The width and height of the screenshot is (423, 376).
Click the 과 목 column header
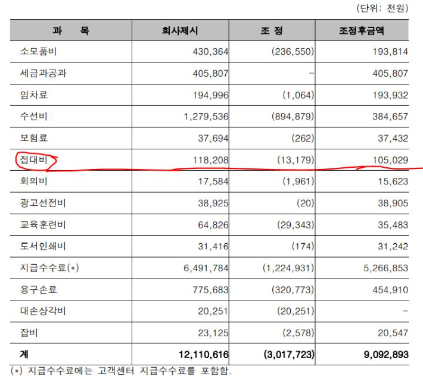point(71,30)
